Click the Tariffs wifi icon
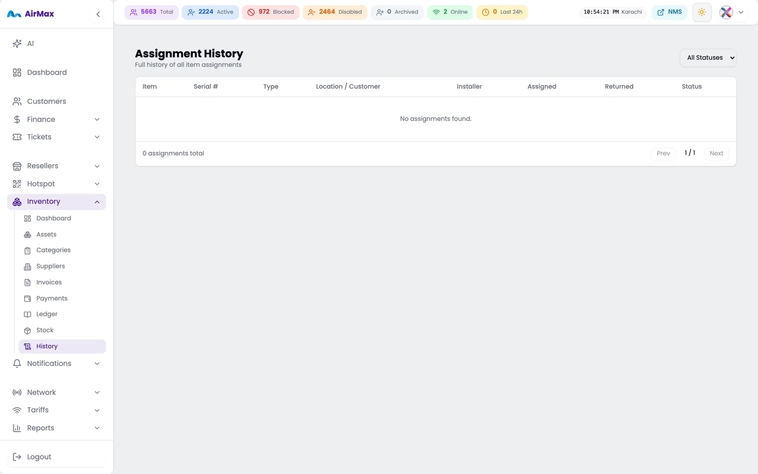Viewport: 758px width, 474px height. (x=17, y=410)
